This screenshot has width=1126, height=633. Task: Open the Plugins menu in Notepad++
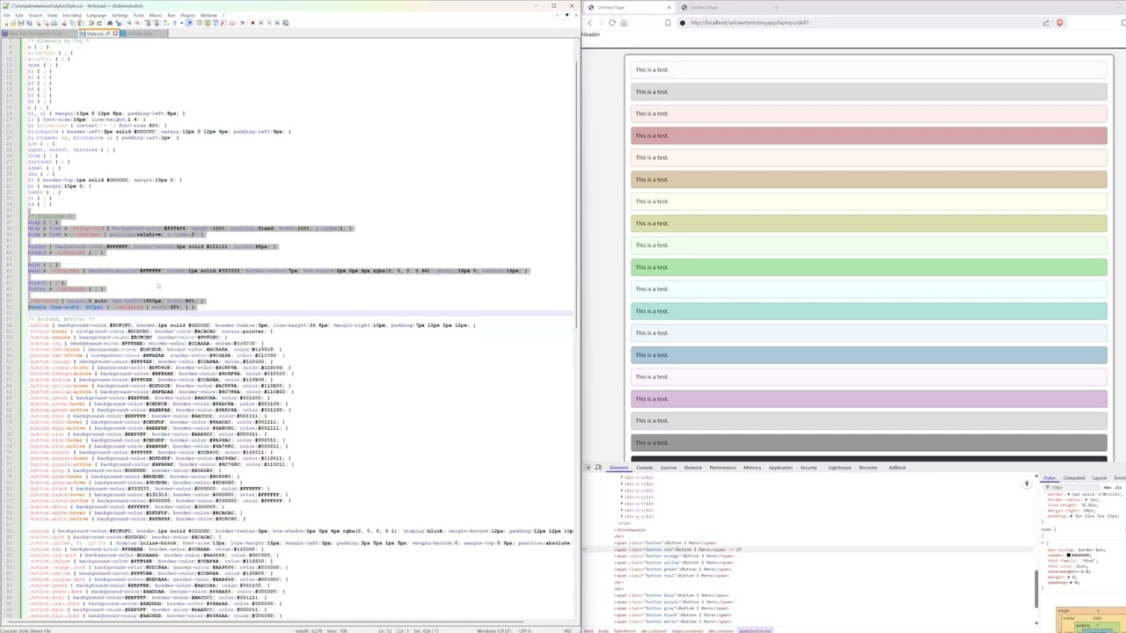coord(187,15)
